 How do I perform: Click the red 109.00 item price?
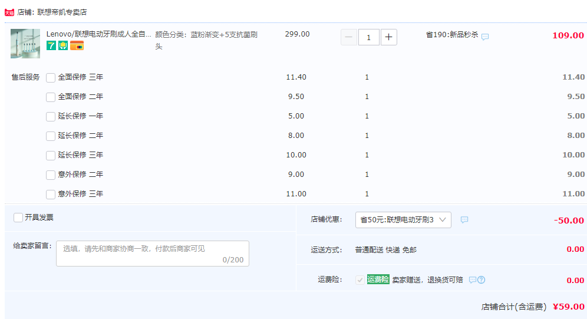point(568,35)
